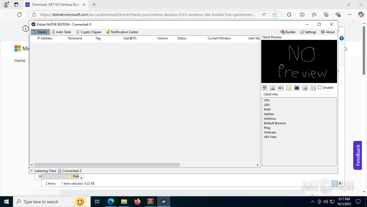Open Edge extensions puzzle icon
The image size is (367, 207).
(x=289, y=15)
